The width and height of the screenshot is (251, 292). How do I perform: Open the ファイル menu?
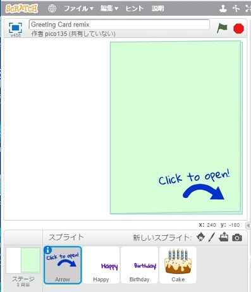(78, 9)
